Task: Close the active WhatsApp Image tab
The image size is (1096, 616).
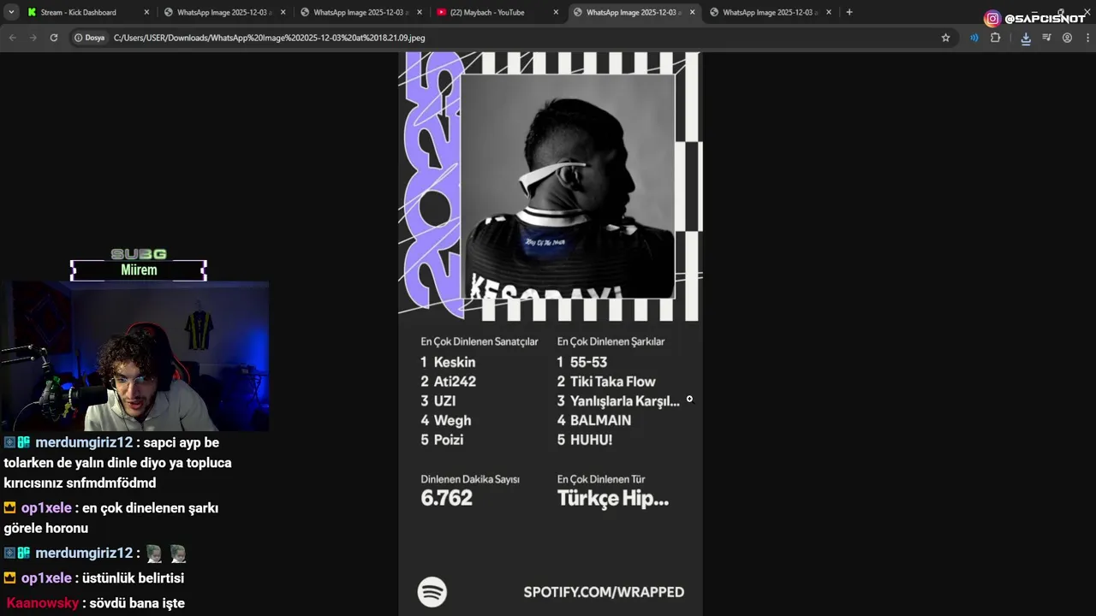Action: tap(692, 12)
